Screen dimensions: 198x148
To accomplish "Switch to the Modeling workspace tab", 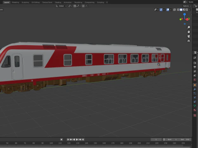I will 15,2.
